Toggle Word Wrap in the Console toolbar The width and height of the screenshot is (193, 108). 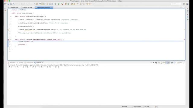coord(164,63)
